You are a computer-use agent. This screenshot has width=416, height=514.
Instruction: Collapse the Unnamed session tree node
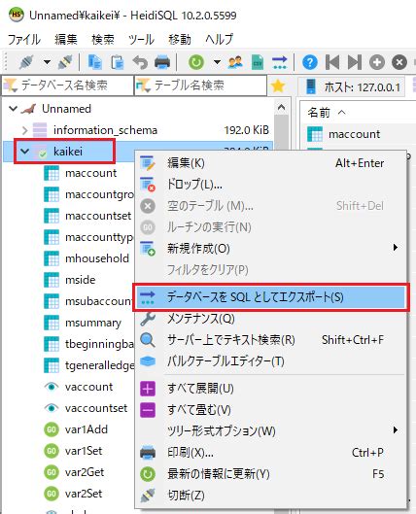click(x=13, y=109)
